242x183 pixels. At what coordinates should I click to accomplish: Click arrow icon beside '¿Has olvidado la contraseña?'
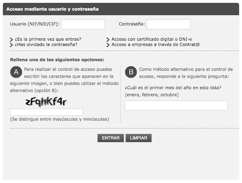[12, 45]
